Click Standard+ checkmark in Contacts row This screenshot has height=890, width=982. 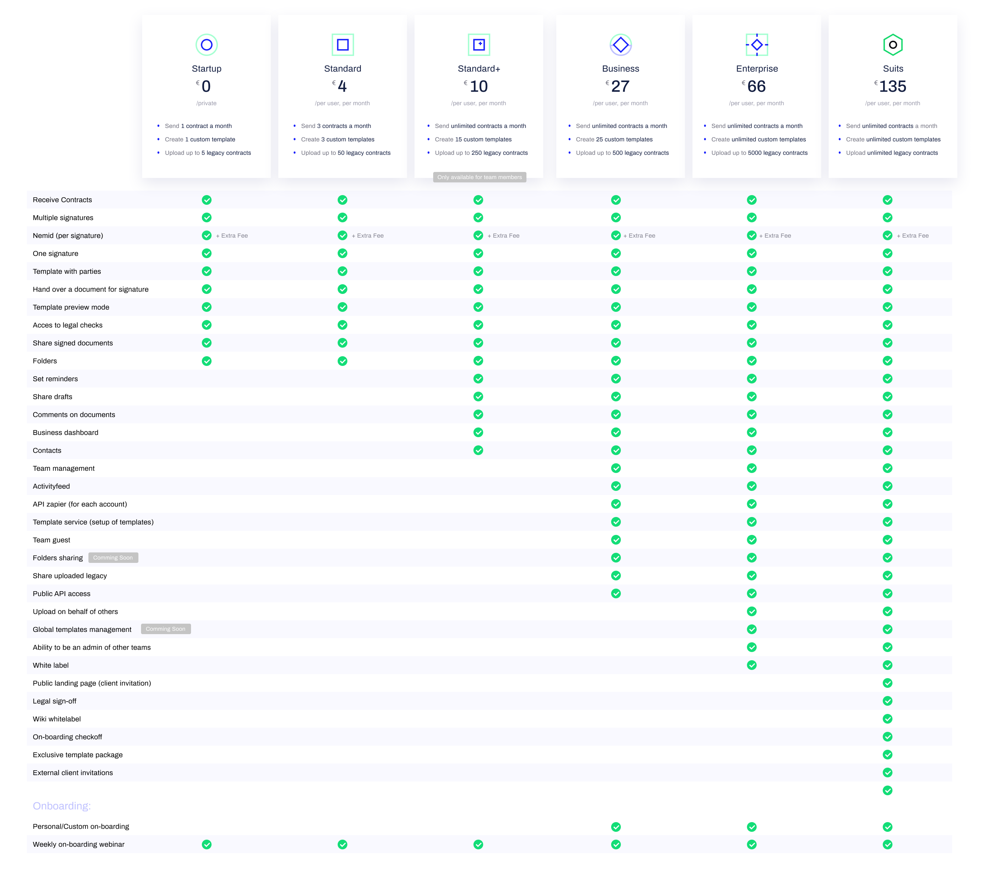pos(478,450)
